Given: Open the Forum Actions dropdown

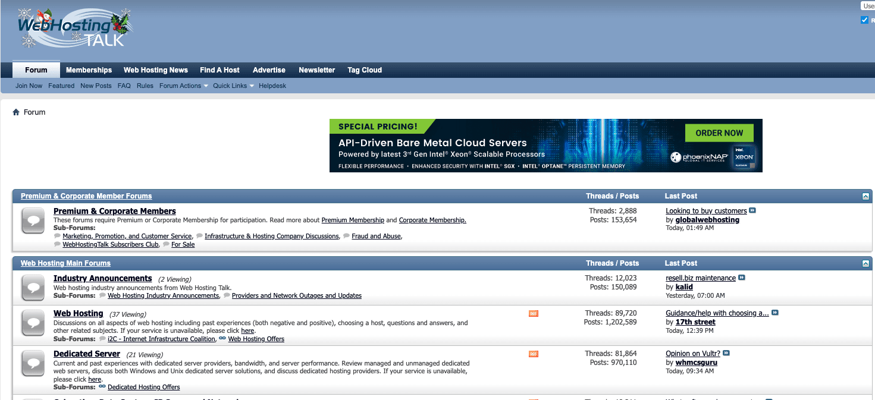Looking at the screenshot, I should click(183, 86).
